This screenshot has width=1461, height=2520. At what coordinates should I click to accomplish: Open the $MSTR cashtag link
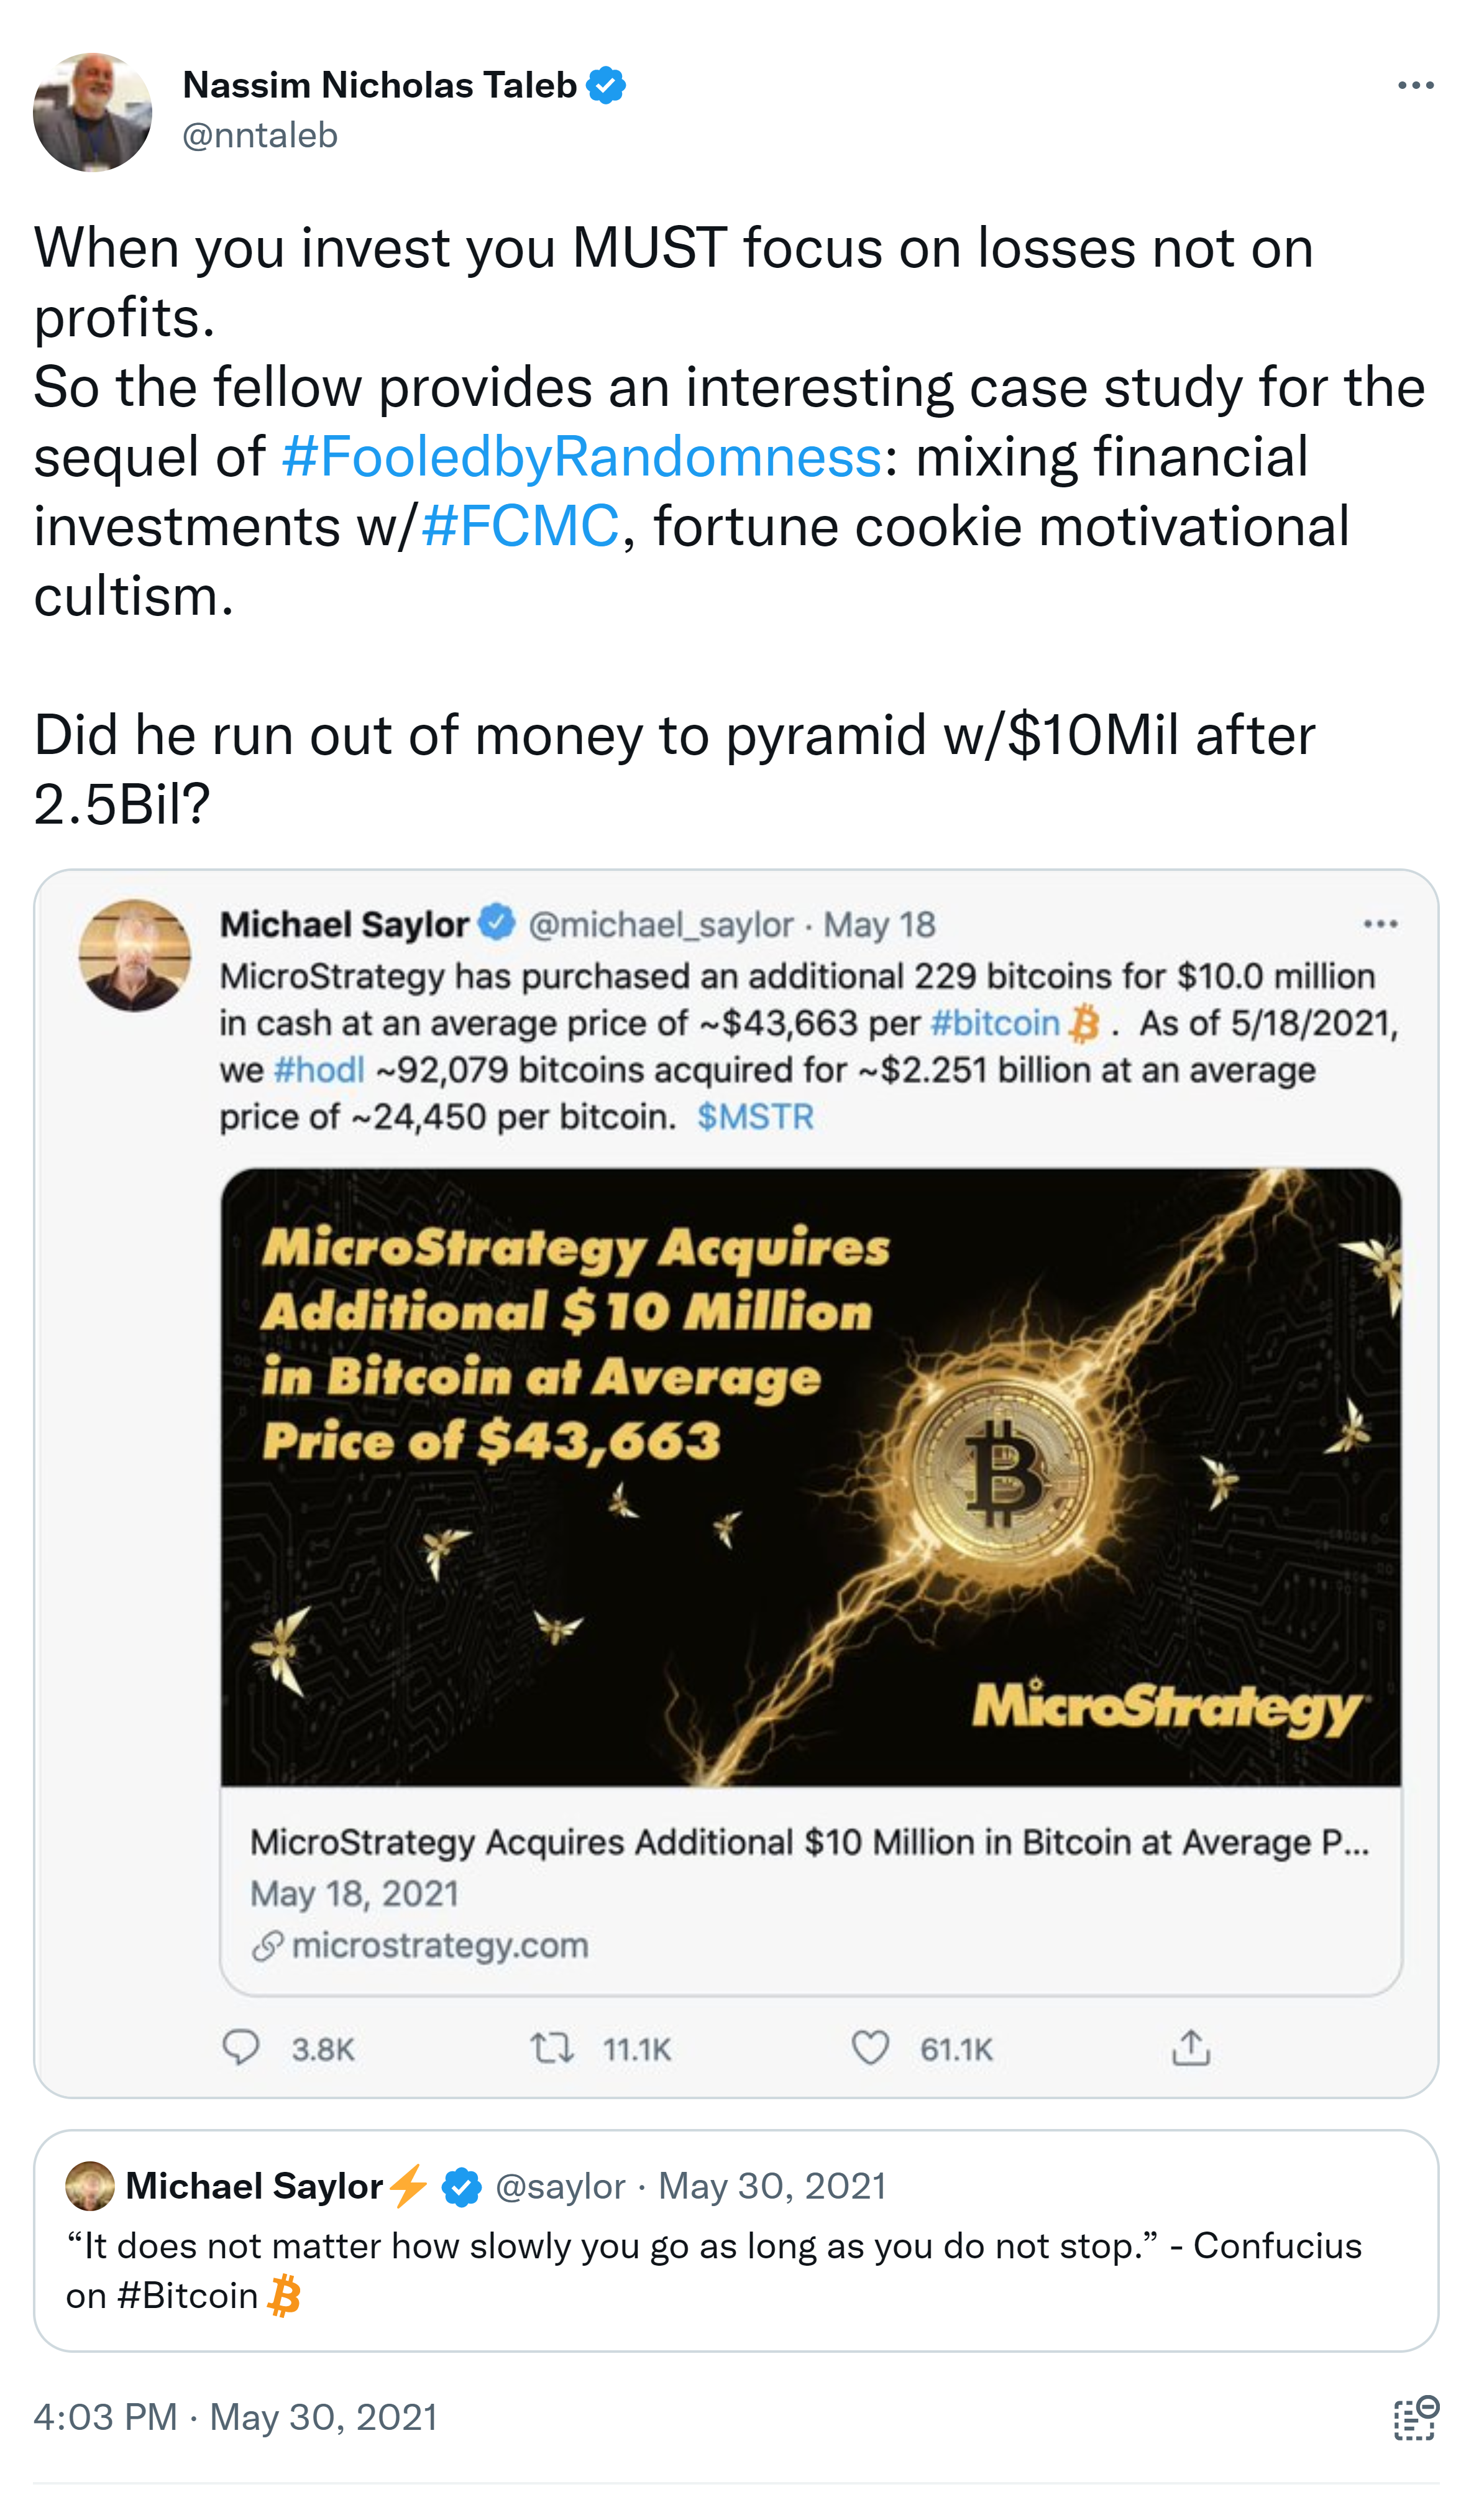(755, 1117)
